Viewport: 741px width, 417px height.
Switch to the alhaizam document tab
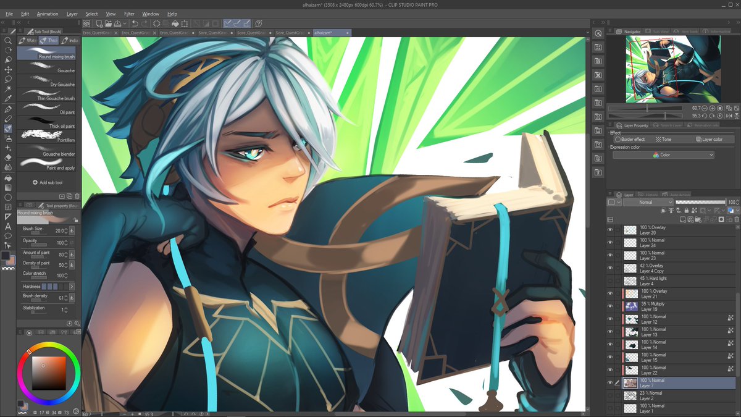click(332, 32)
